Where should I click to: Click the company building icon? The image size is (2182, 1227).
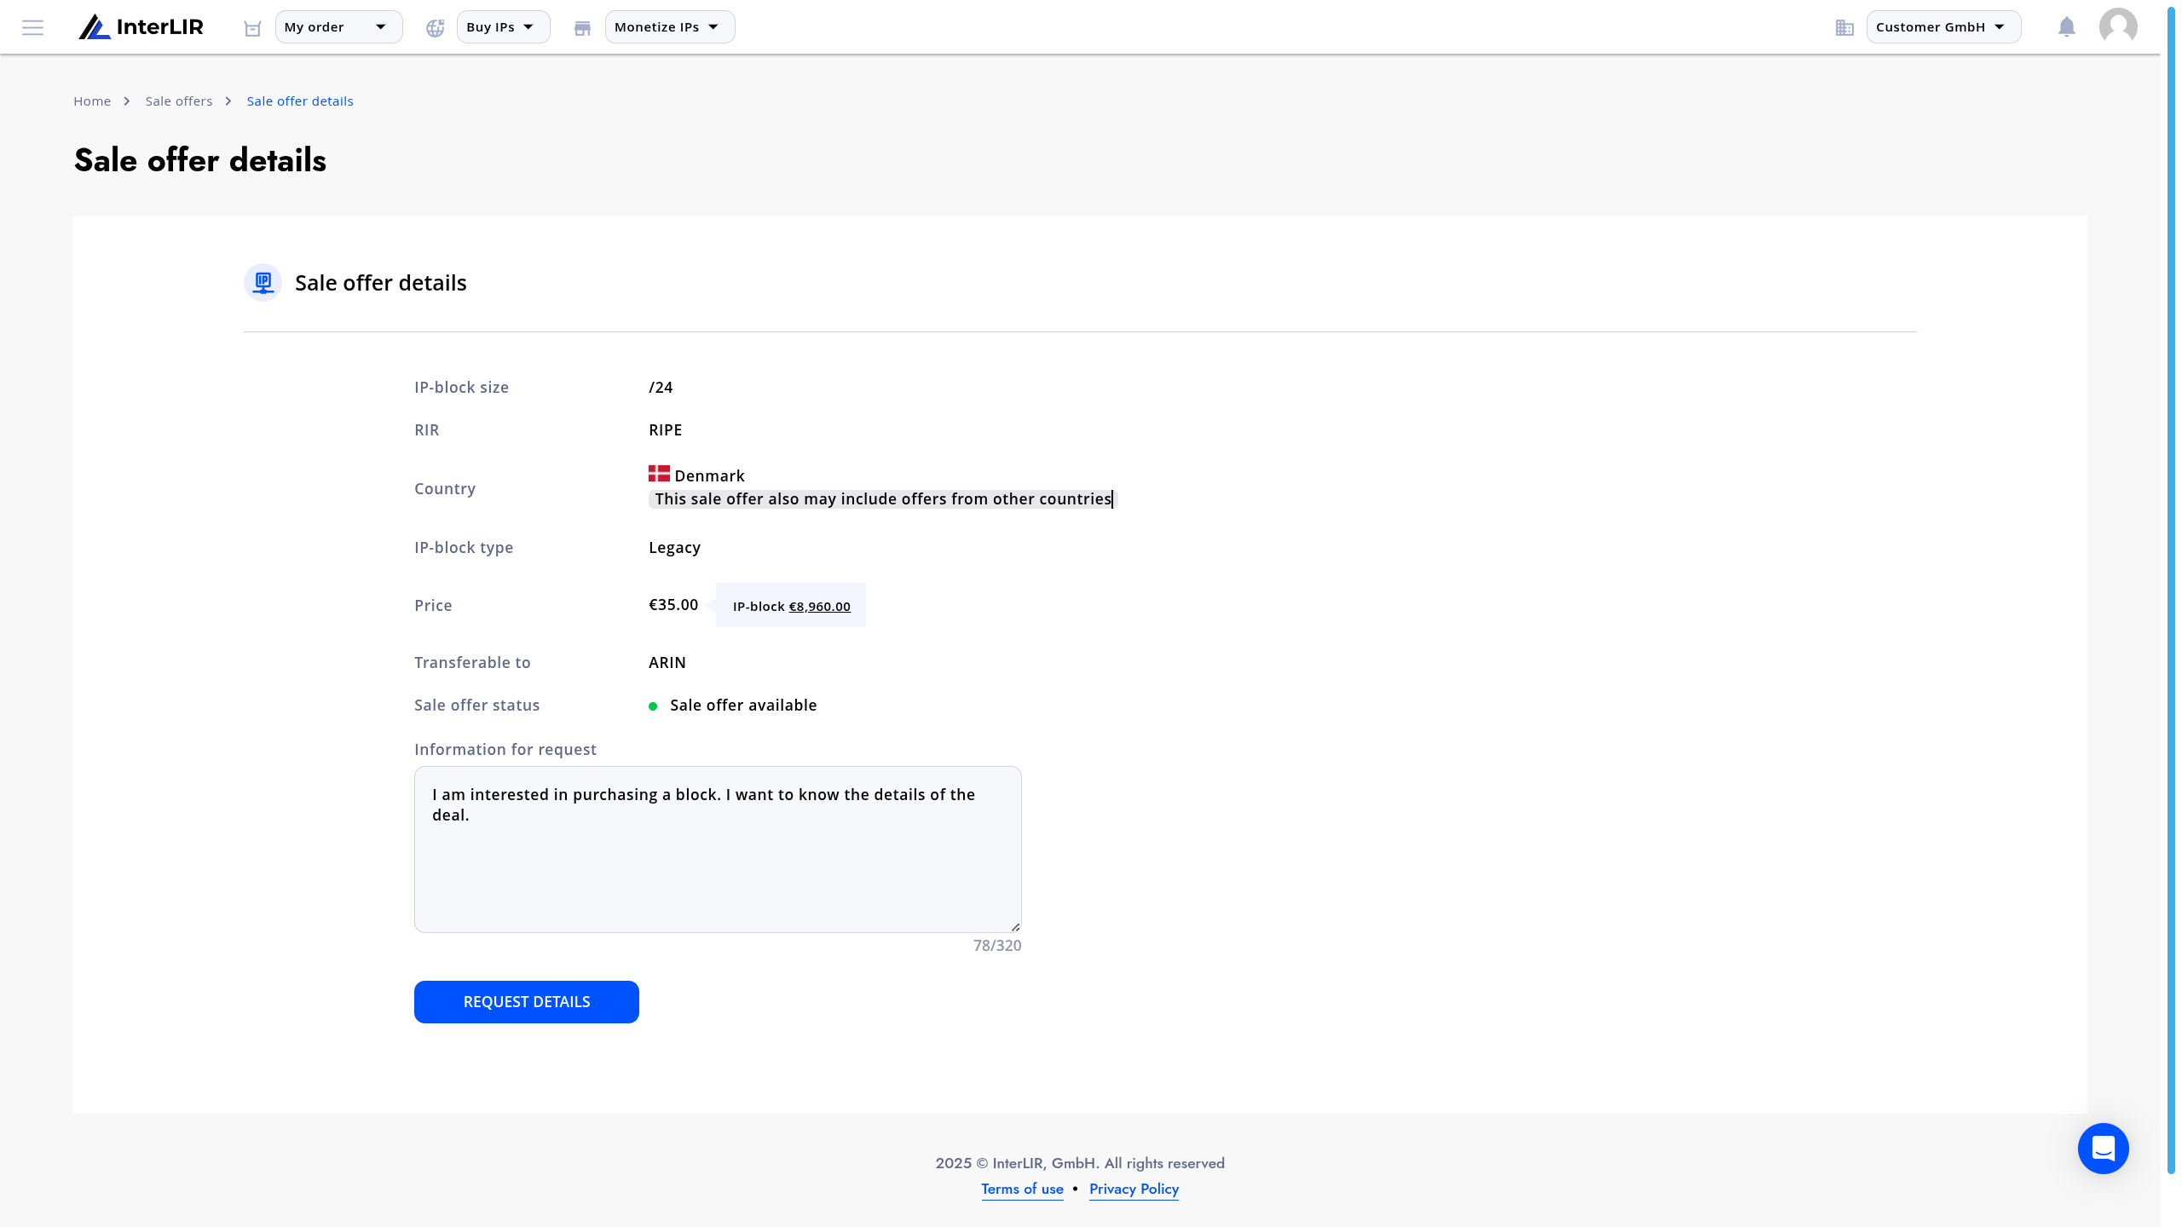pos(1844,28)
